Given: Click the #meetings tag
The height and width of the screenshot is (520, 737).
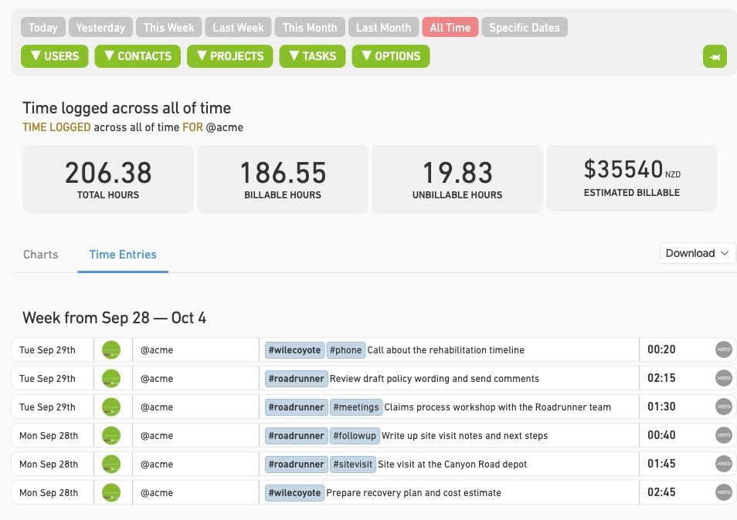Looking at the screenshot, I should tap(356, 407).
